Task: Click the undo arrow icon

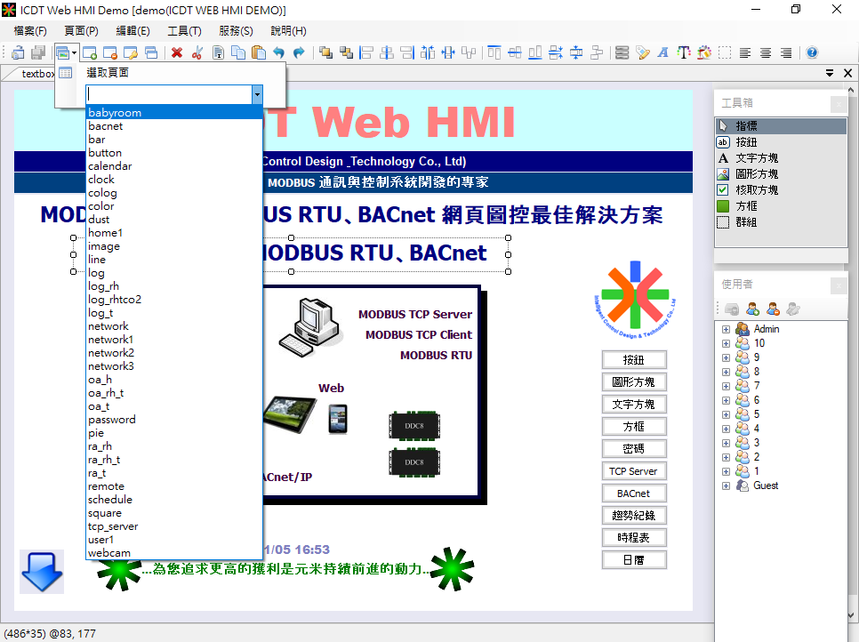Action: [279, 52]
